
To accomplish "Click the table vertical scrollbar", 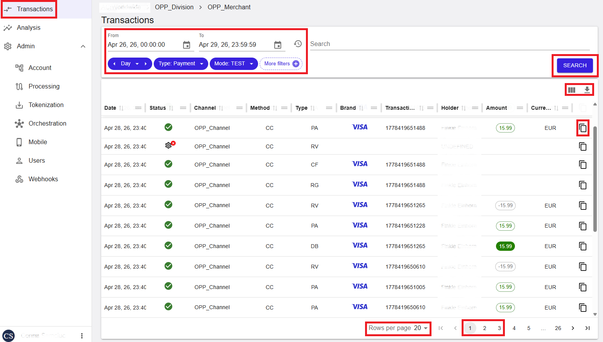I will (595, 179).
